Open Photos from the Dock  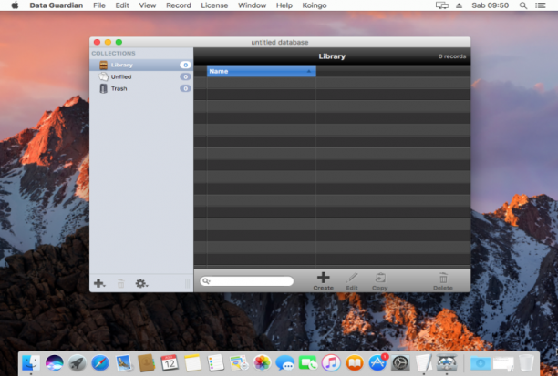pyautogui.click(x=262, y=363)
